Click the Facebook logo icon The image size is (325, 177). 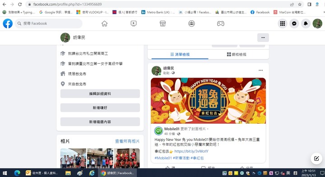(8, 23)
